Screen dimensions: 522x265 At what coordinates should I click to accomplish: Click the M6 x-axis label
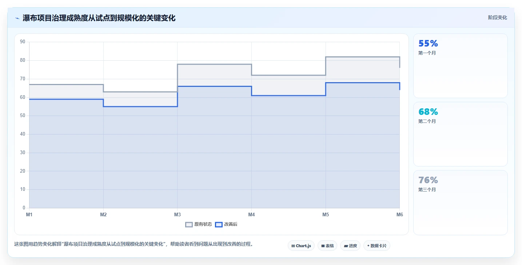400,214
